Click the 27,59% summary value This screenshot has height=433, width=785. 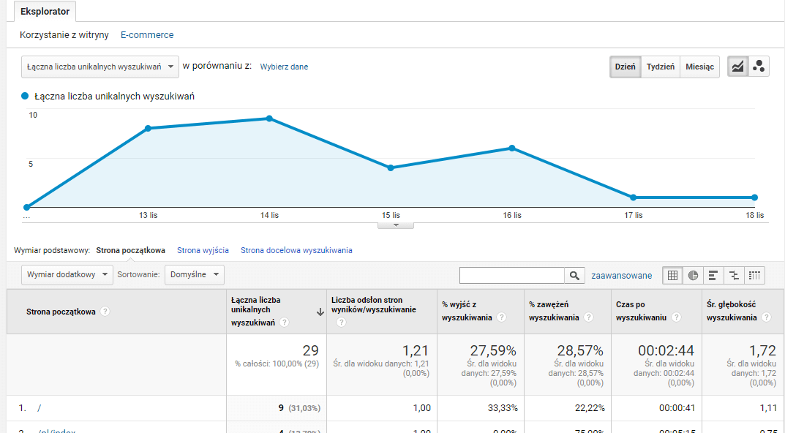click(493, 350)
